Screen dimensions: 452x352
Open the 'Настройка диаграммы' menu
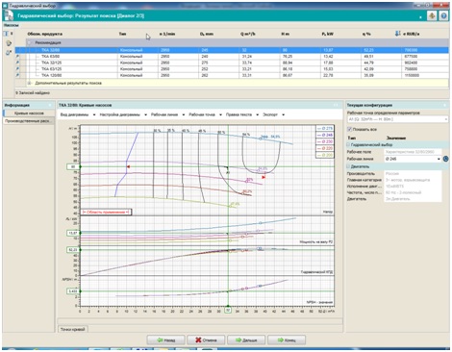coord(123,114)
